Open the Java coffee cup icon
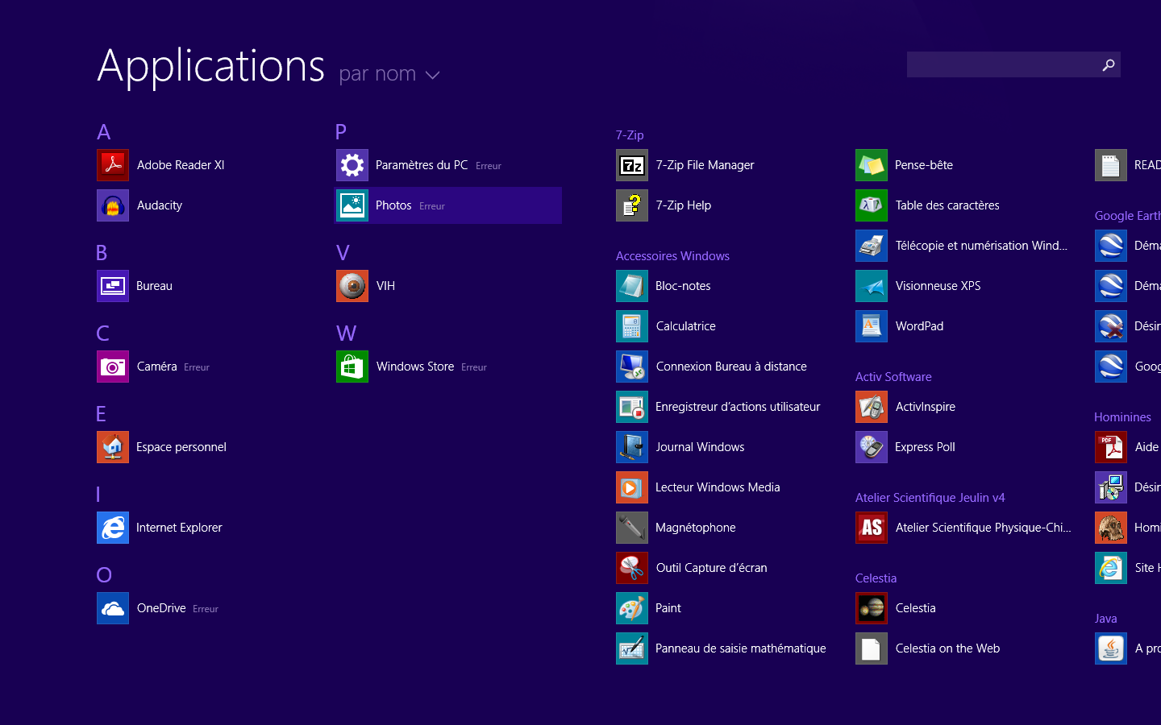The height and width of the screenshot is (725, 1161). pos(1111,648)
